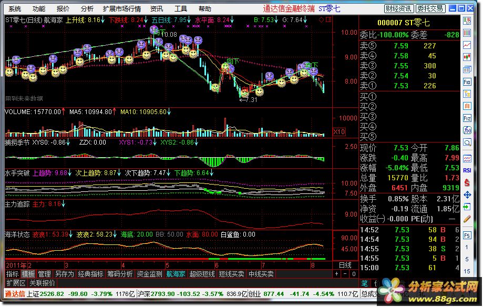
Task: Open the 关联报价 tab
Action: [42, 283]
